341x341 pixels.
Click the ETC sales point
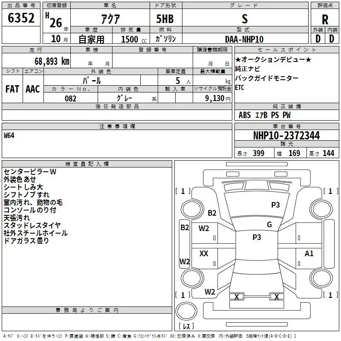(x=240, y=88)
